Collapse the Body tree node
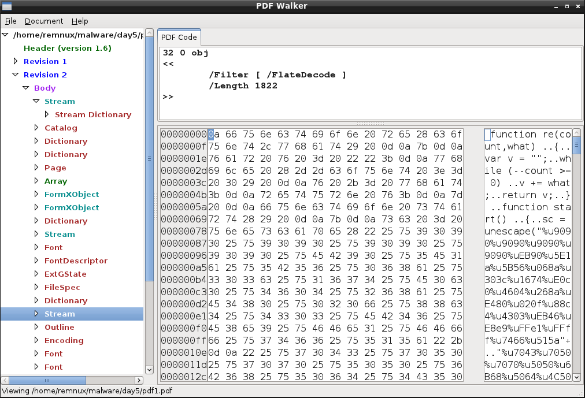Image resolution: width=585 pixels, height=398 pixels. point(26,88)
